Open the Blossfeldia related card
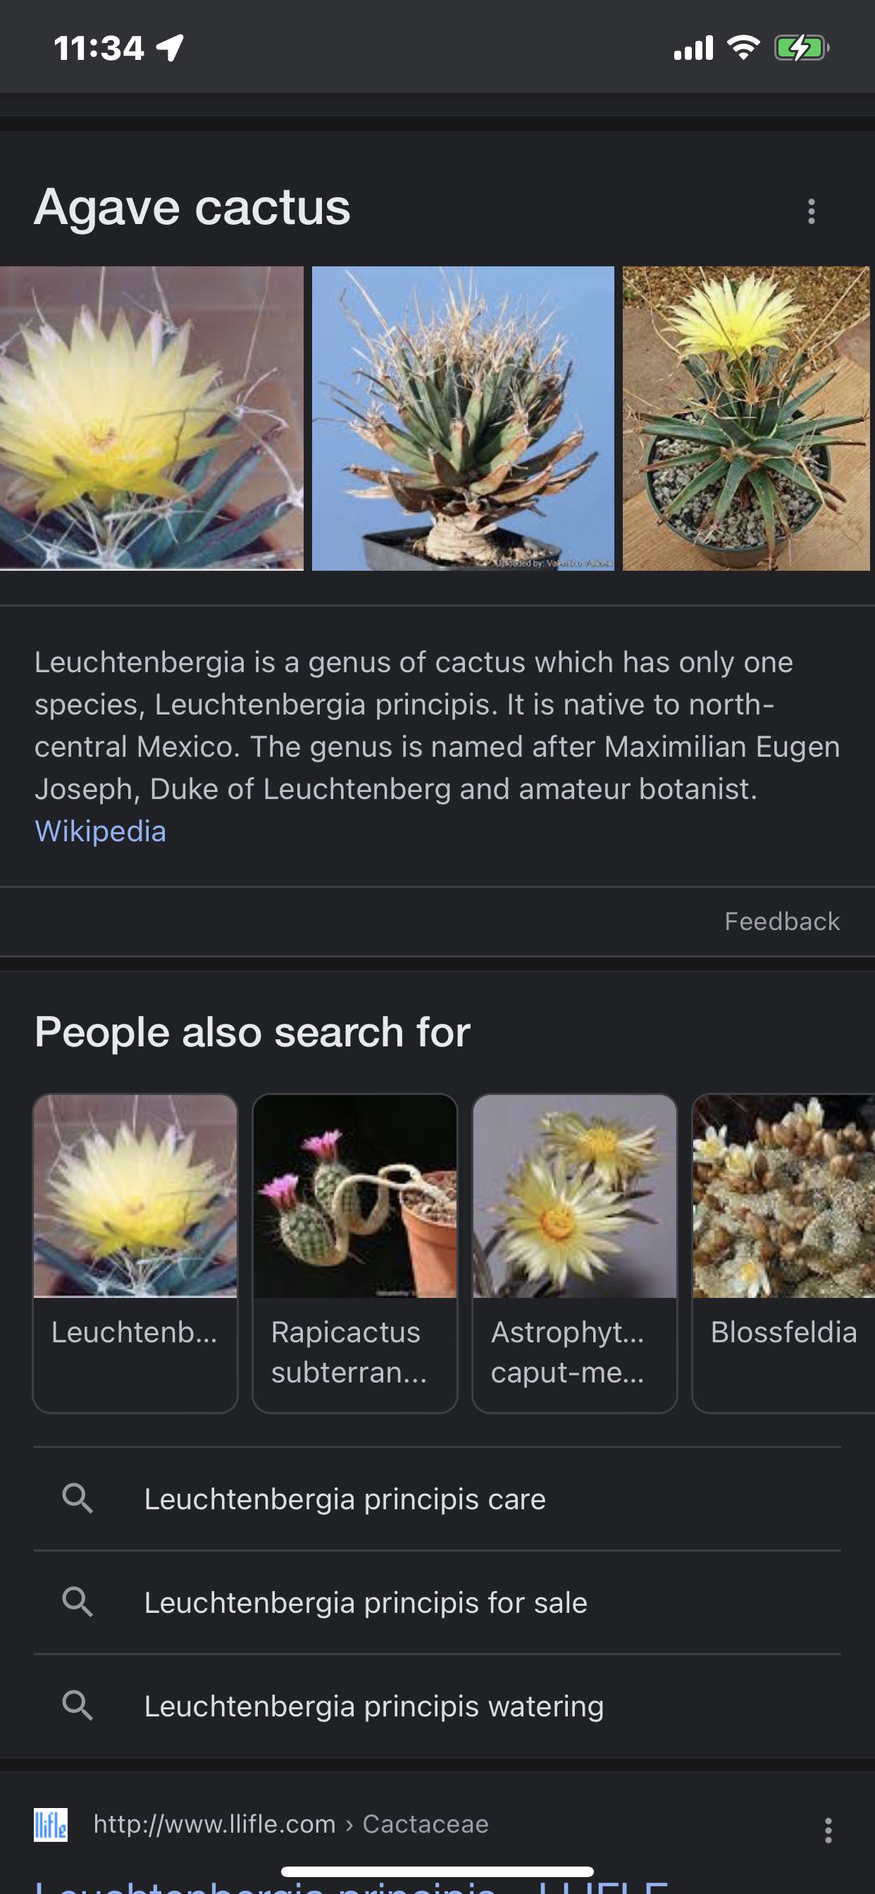875x1894 pixels. tap(783, 1252)
